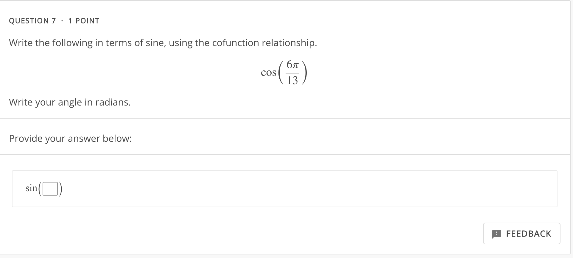The height and width of the screenshot is (258, 573).
Task: Click the QUESTION 7 header label
Action: tap(32, 21)
